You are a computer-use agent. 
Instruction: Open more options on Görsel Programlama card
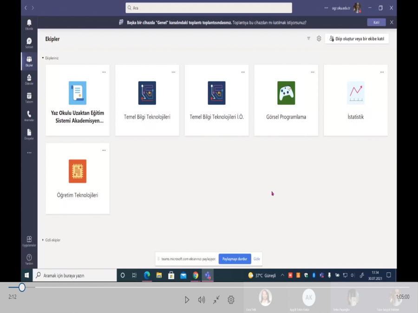click(313, 72)
